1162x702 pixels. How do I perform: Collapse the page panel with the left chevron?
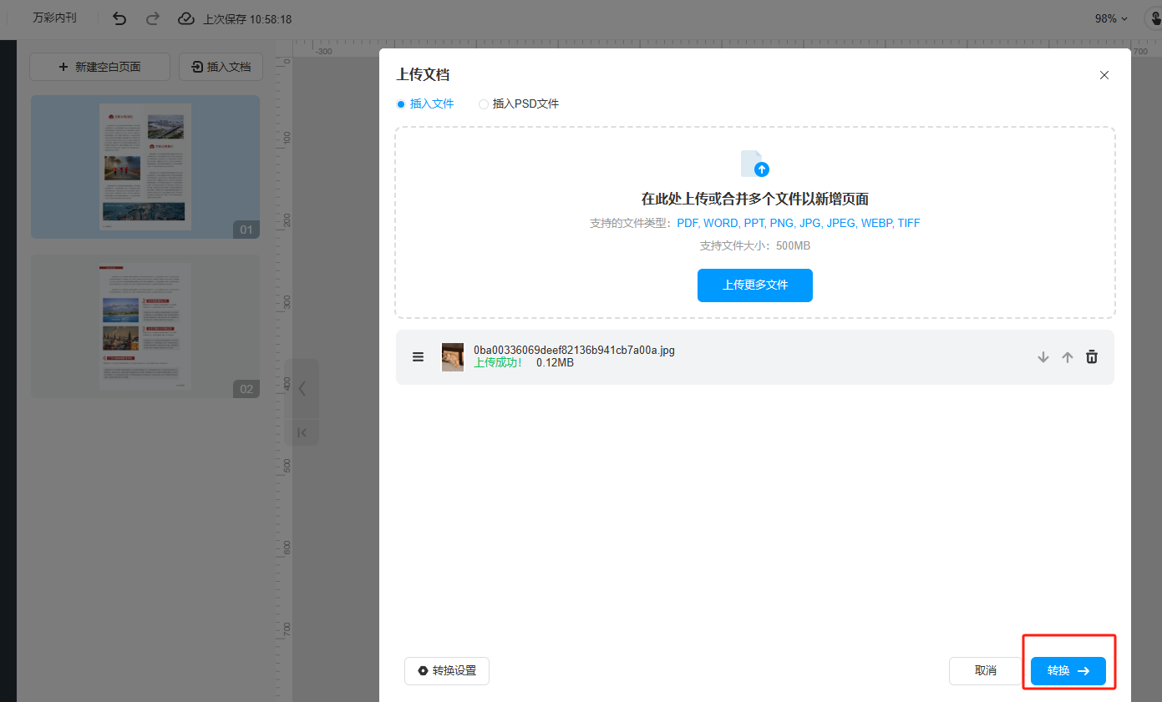click(x=302, y=388)
